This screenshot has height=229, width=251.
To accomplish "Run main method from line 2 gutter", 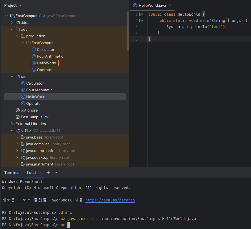I will 141,21.
